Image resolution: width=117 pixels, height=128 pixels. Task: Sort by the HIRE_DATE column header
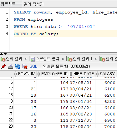(82, 74)
